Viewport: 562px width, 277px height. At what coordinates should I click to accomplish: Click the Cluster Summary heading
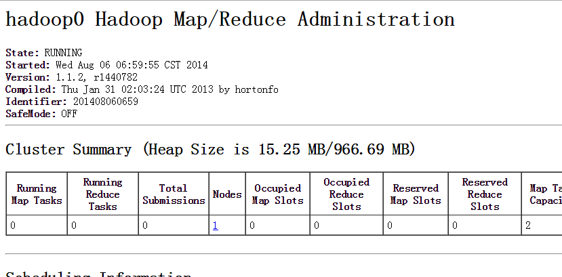tap(210, 149)
